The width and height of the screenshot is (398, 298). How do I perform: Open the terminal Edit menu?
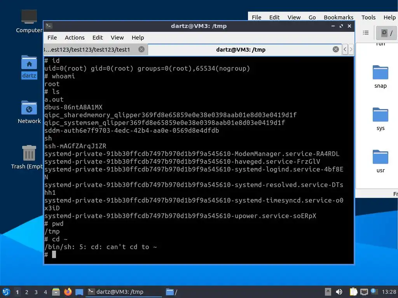(x=98, y=38)
